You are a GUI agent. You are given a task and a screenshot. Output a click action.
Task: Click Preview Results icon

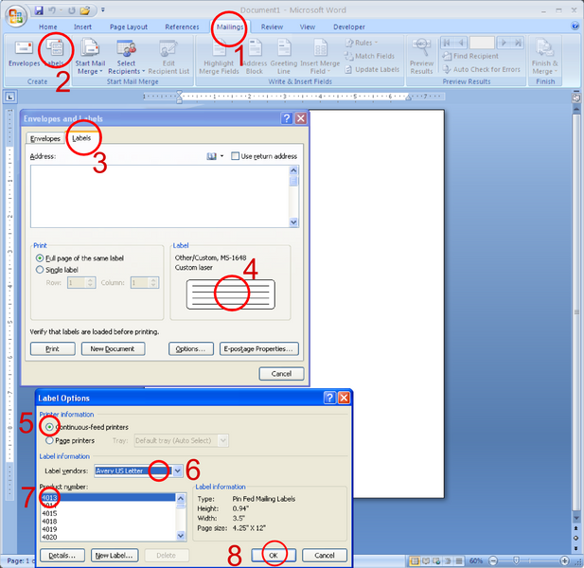[421, 57]
